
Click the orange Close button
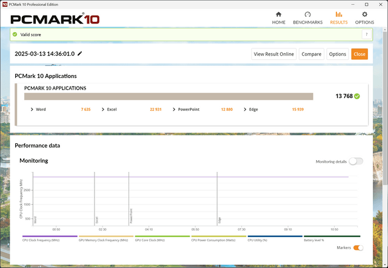360,54
